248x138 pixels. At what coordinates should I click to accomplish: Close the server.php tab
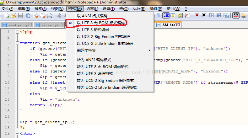click(62, 25)
